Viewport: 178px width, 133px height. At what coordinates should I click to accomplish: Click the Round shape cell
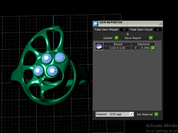point(117,44)
